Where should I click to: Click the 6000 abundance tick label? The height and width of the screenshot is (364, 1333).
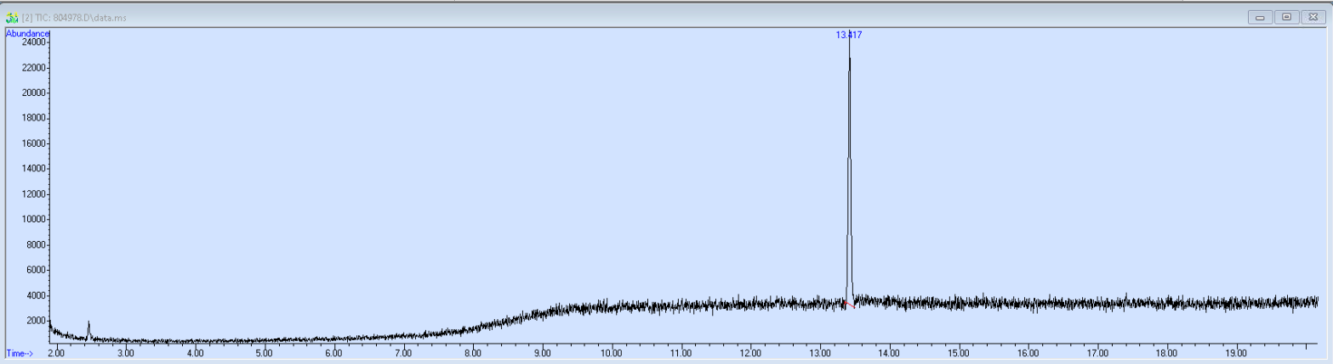[36, 270]
